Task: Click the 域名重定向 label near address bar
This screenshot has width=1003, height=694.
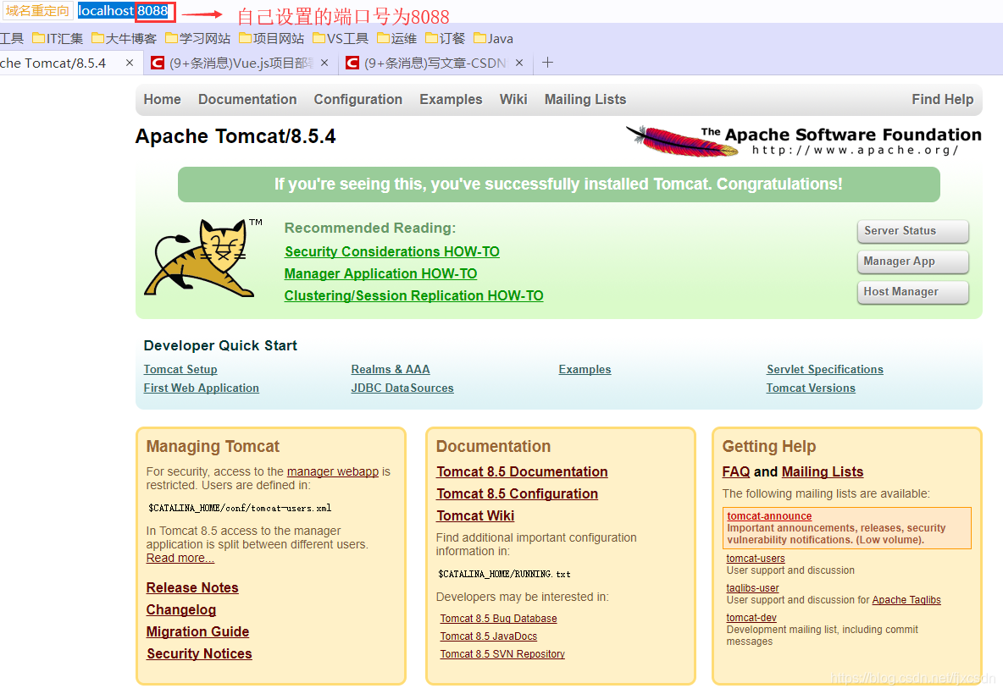Action: click(x=37, y=11)
